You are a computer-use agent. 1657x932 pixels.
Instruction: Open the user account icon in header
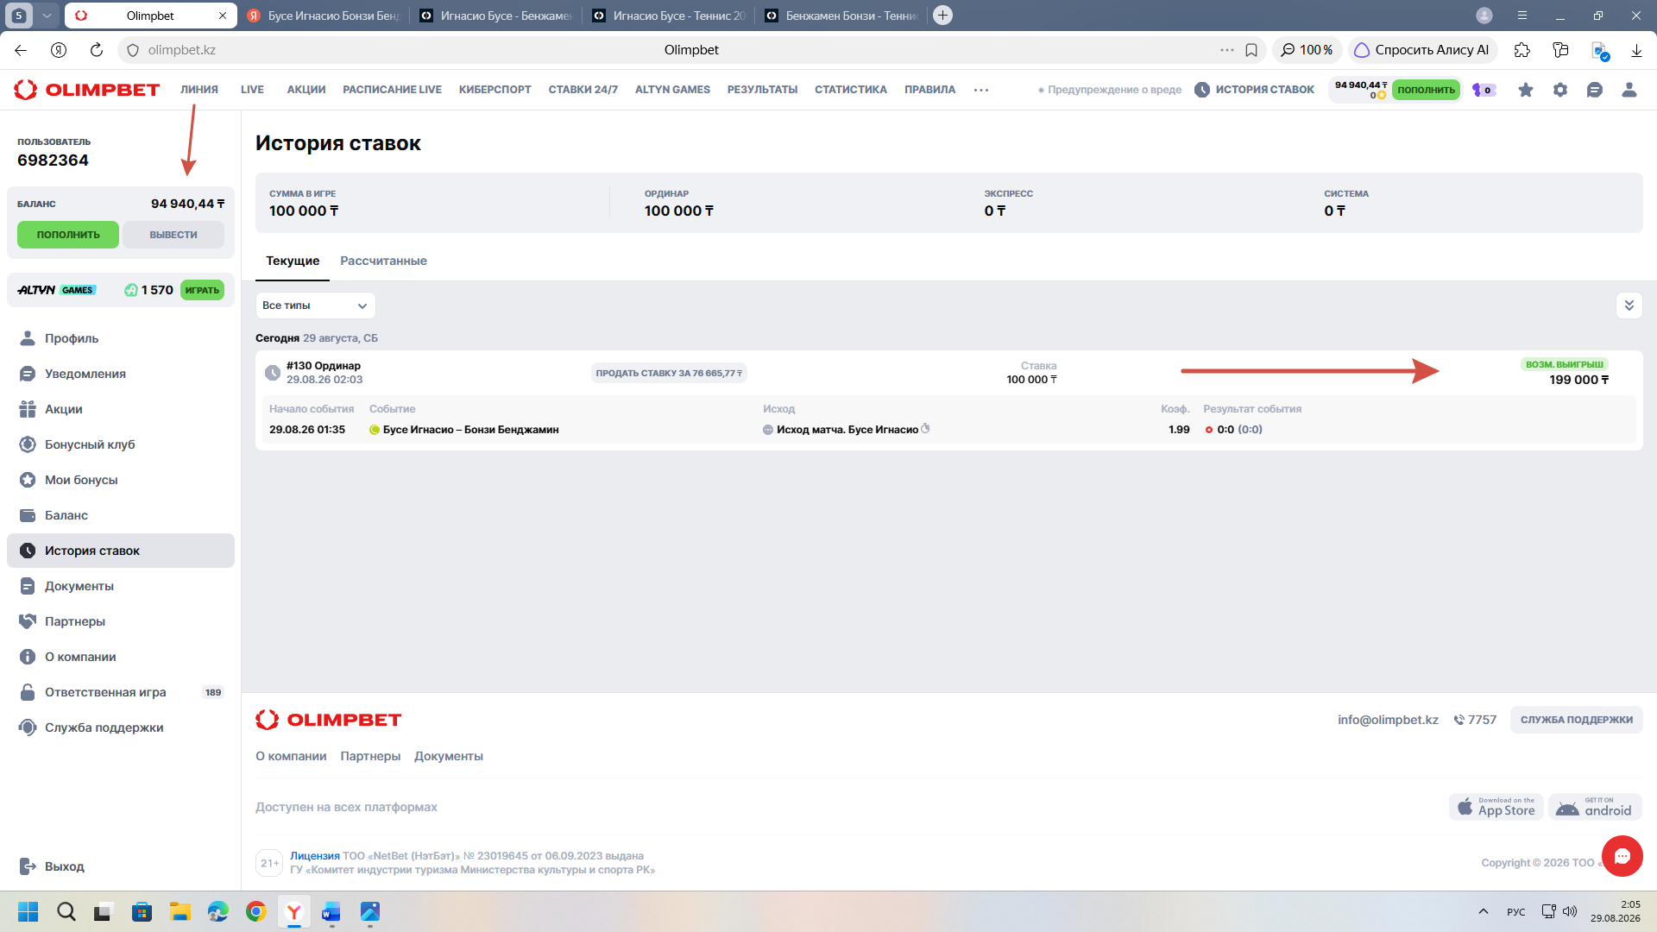click(1629, 90)
